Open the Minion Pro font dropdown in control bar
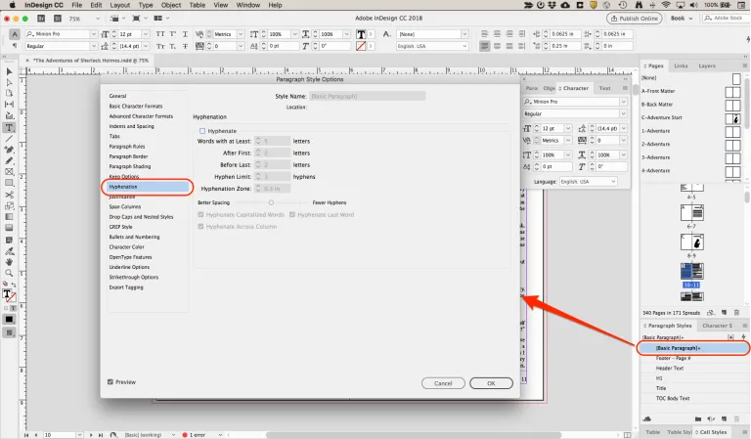This screenshot has width=751, height=439. pos(94,34)
